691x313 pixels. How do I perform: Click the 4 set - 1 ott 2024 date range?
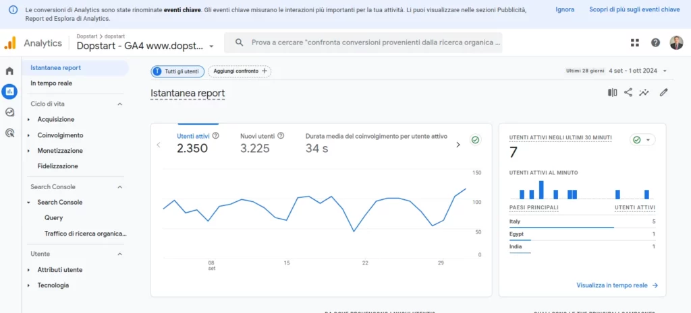point(633,71)
